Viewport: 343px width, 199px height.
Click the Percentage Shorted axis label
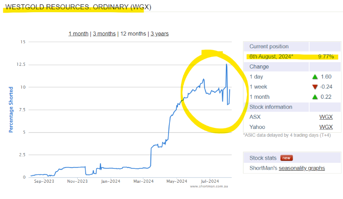point(11,109)
